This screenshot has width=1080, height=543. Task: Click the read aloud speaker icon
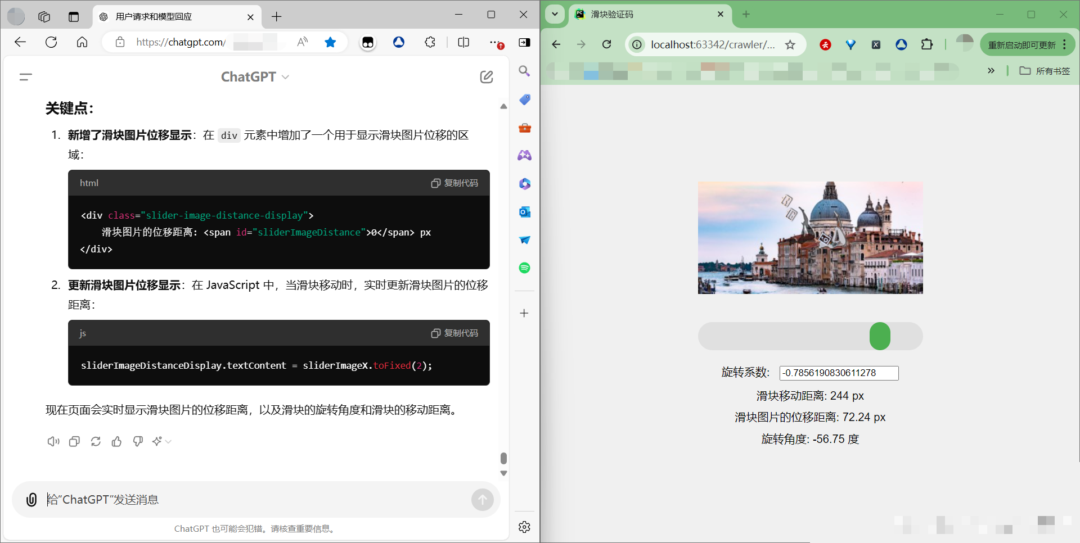53,441
